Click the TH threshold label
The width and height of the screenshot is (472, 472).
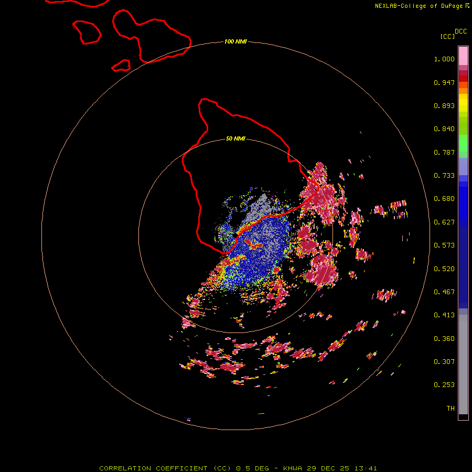pos(450,409)
